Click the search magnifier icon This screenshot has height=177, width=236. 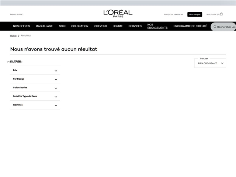tap(215, 27)
